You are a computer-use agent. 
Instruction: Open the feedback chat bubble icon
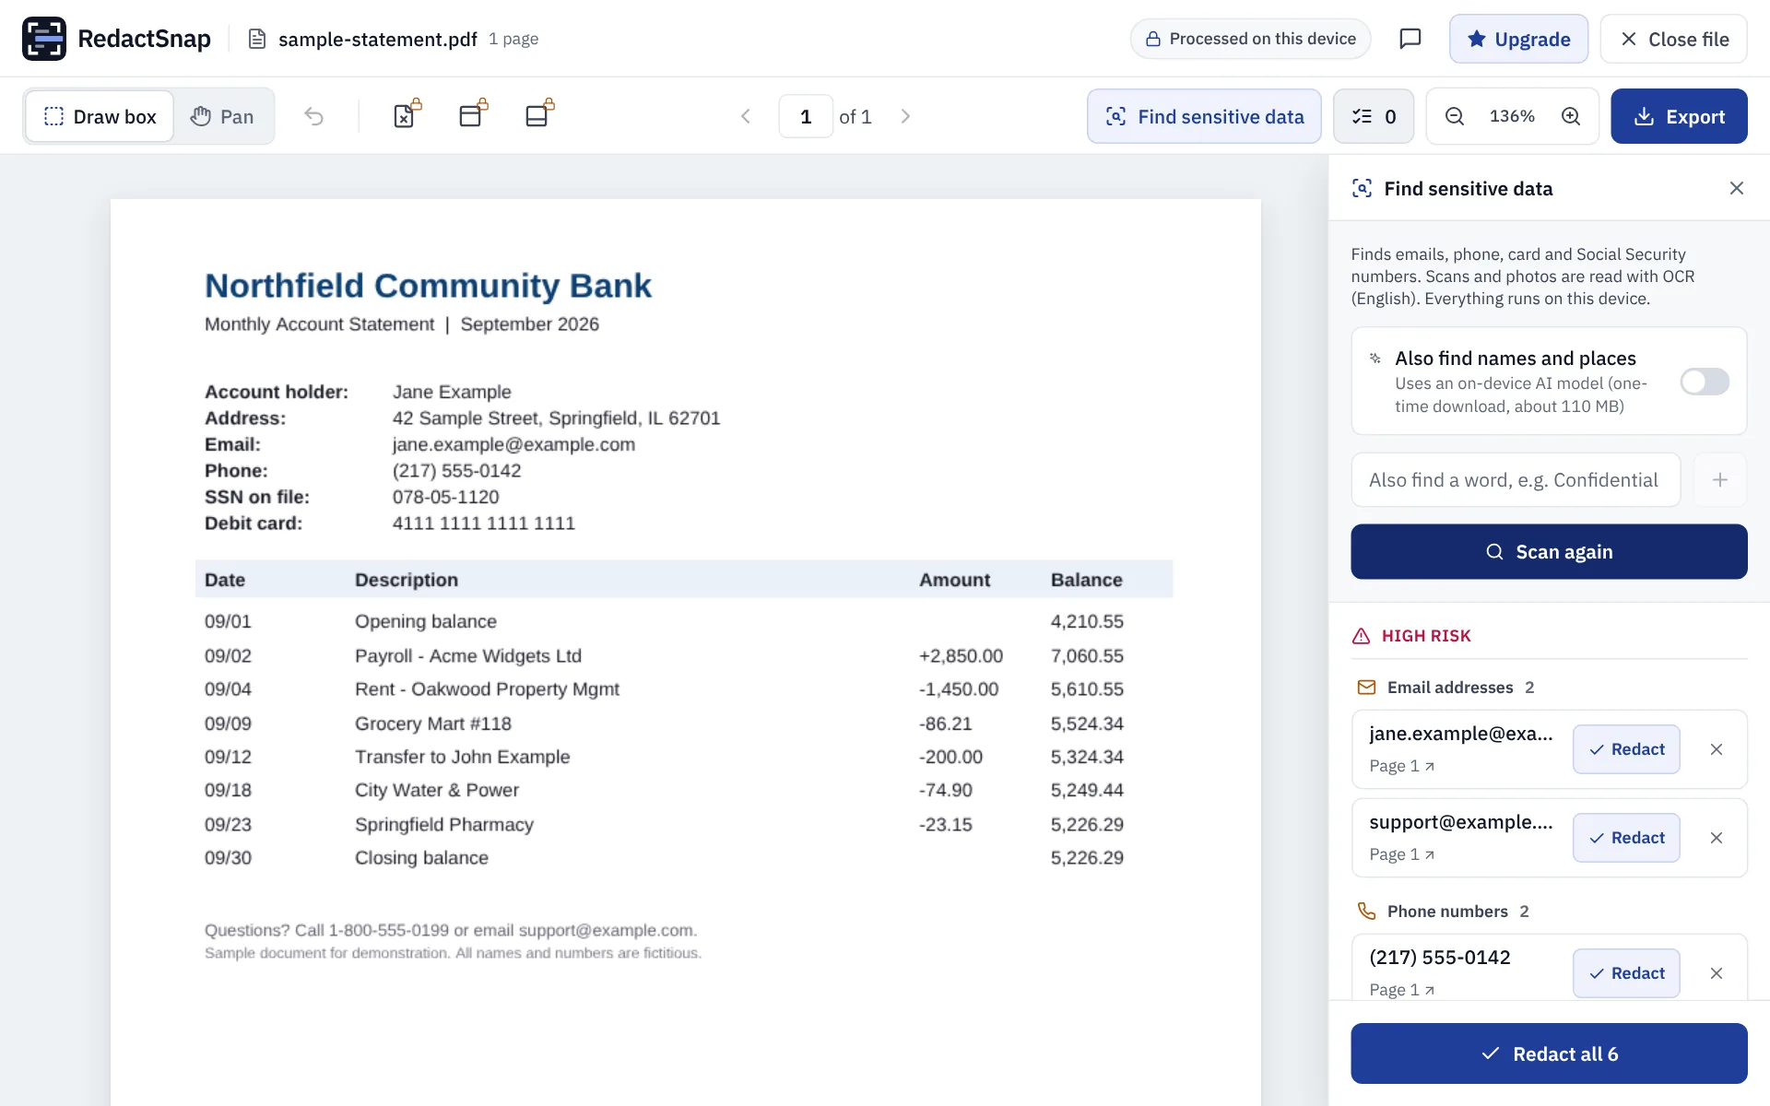click(x=1410, y=39)
